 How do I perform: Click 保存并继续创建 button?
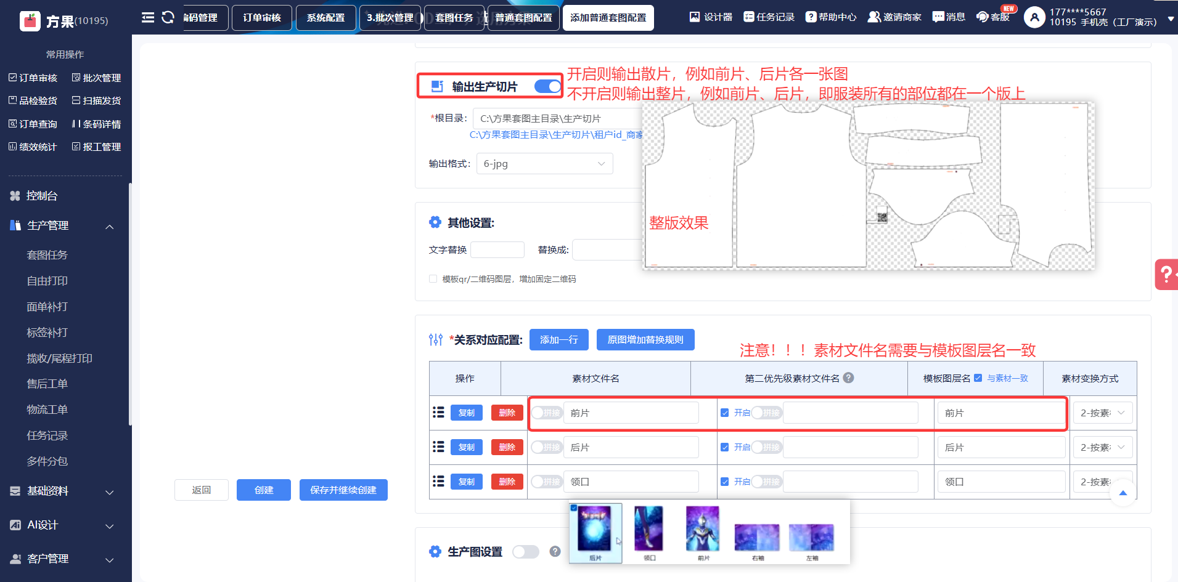click(343, 490)
